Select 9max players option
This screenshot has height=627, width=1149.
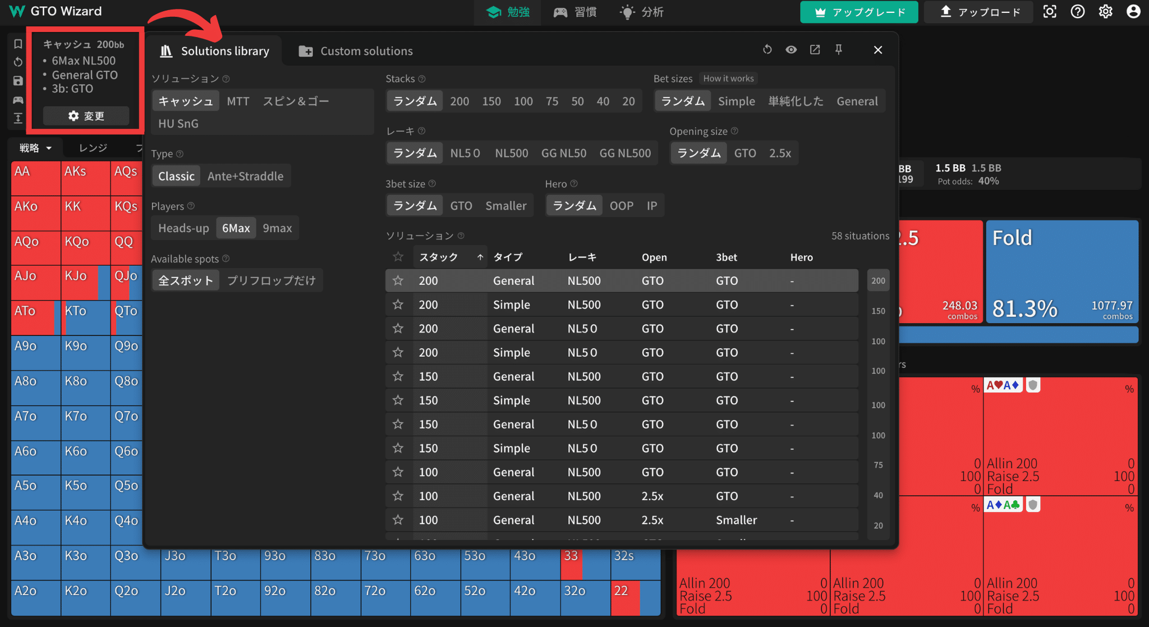coord(277,228)
